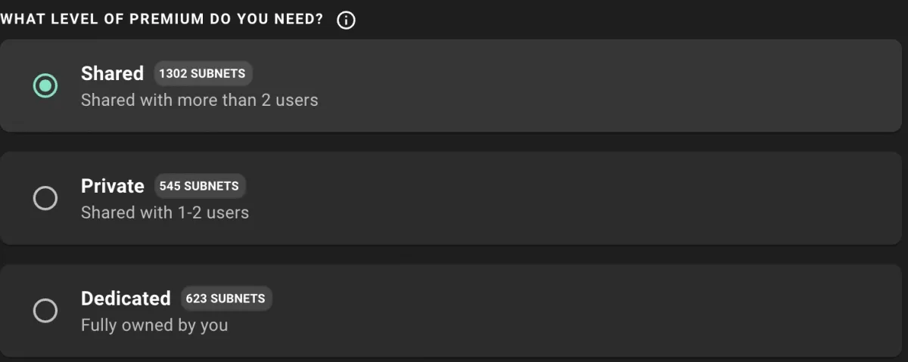Click the 545 SUBNETS badge
This screenshot has width=908, height=362.
(x=199, y=186)
